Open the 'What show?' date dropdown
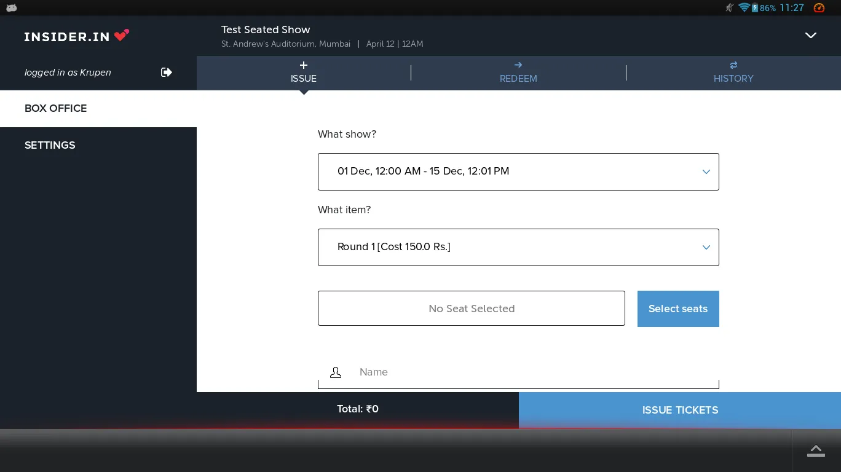This screenshot has width=841, height=472. coord(518,171)
